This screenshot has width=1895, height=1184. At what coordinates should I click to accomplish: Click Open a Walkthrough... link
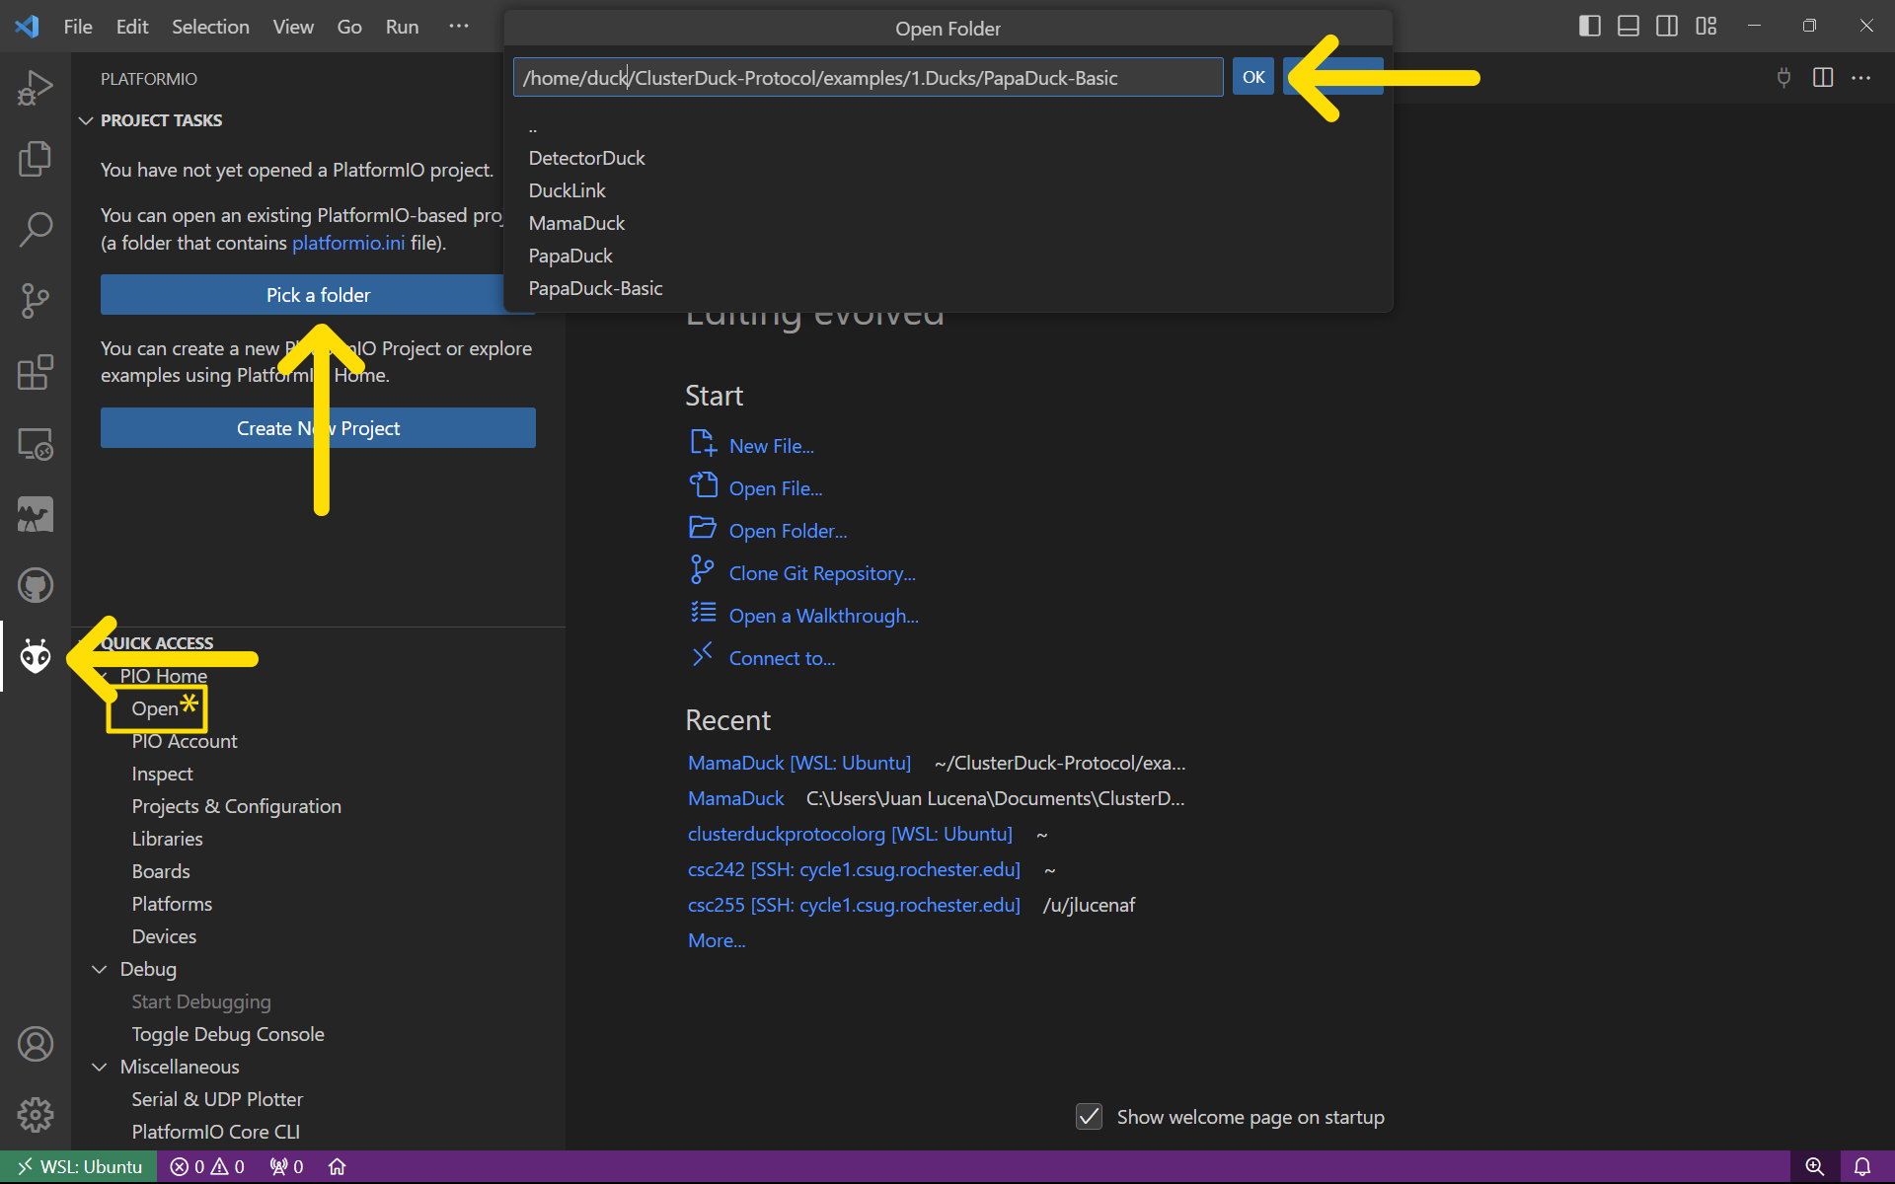pos(823,616)
